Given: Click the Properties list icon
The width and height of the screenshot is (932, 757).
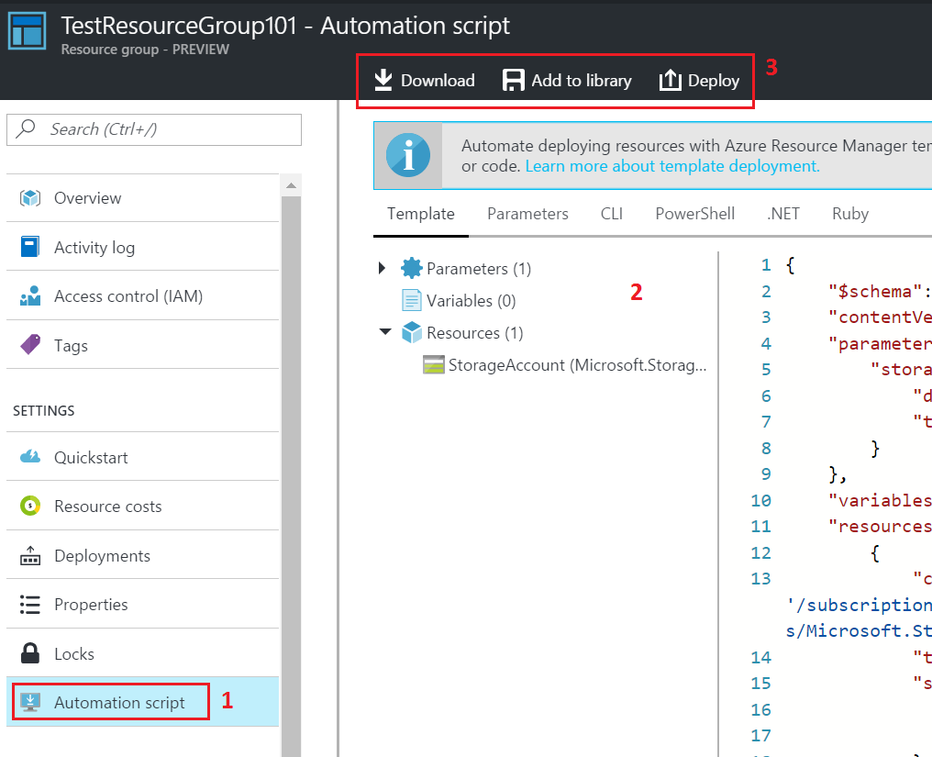Looking at the screenshot, I should click(30, 604).
